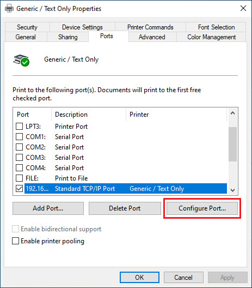
Task: Open the Advanced tab
Action: coord(152,37)
